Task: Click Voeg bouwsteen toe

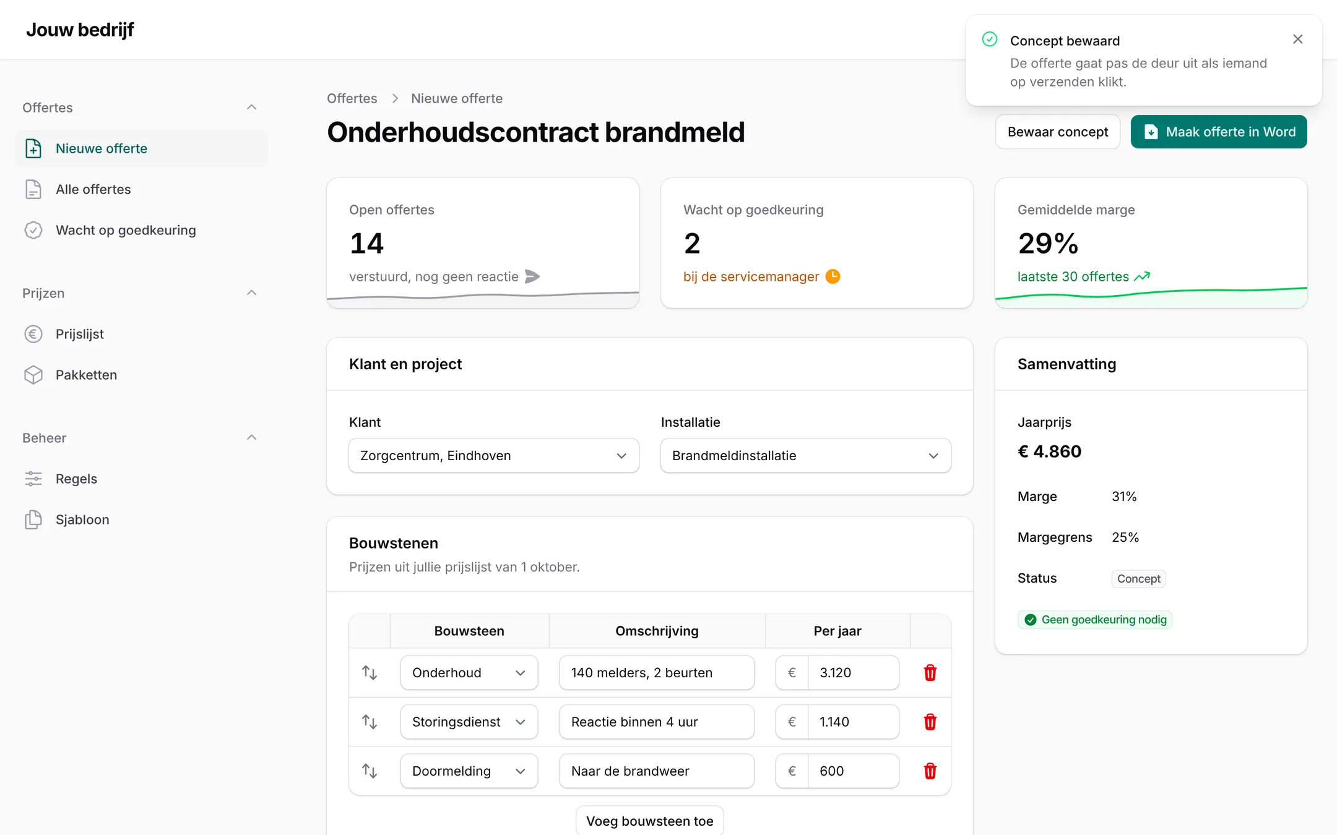Action: pos(650,821)
